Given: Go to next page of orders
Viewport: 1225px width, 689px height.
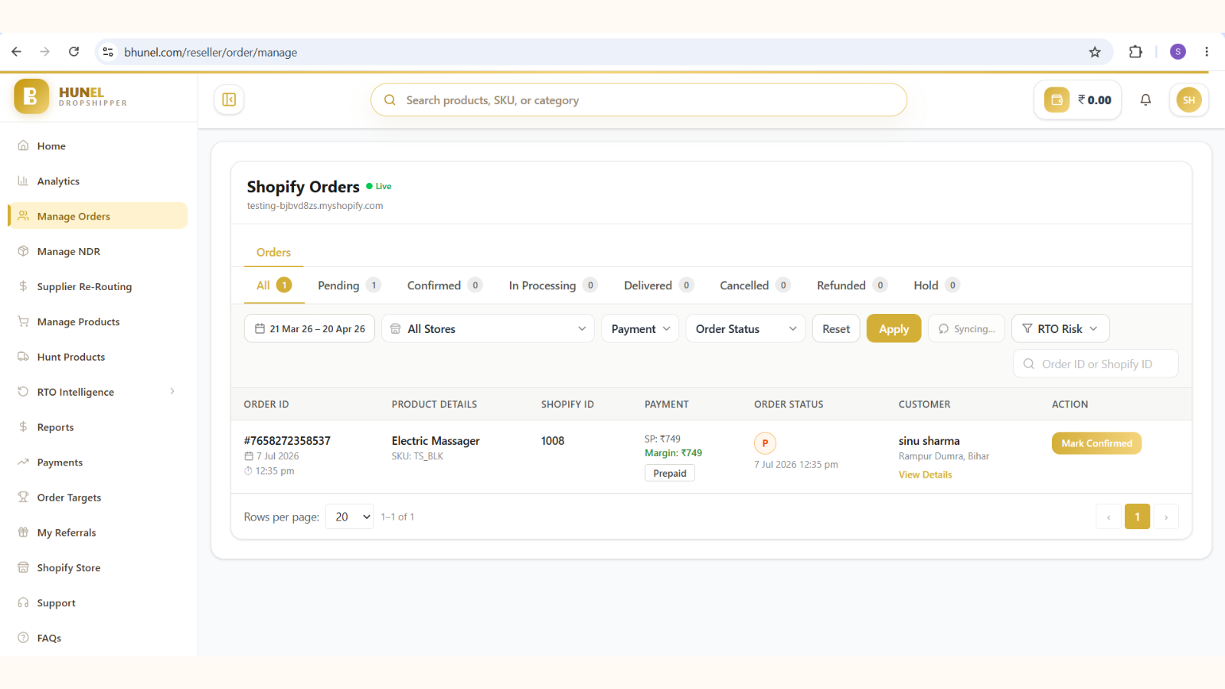Looking at the screenshot, I should point(1166,517).
